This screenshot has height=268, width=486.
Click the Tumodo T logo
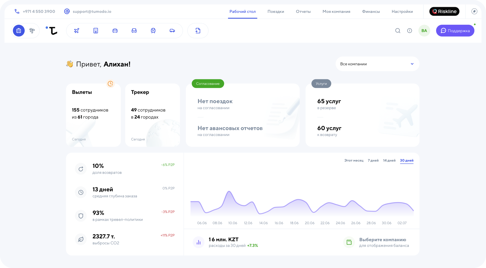pyautogui.click(x=52, y=31)
